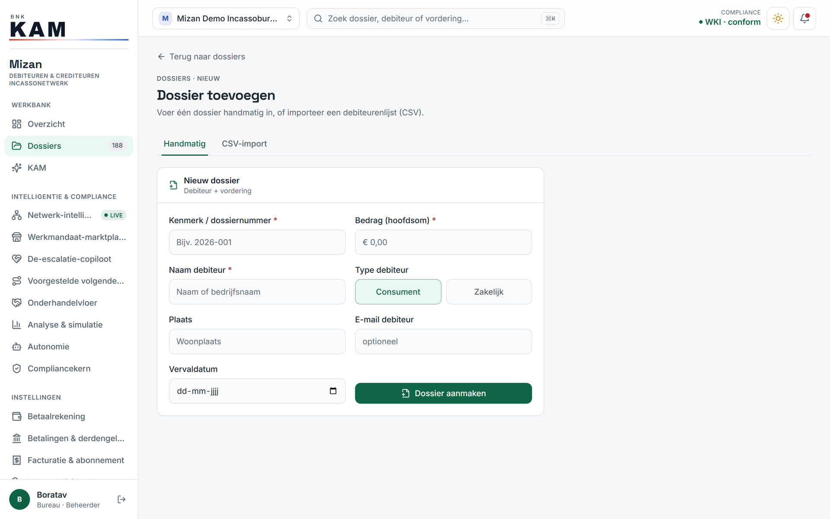Open the KAM sparkle icon
The width and height of the screenshot is (830, 519).
(16, 168)
